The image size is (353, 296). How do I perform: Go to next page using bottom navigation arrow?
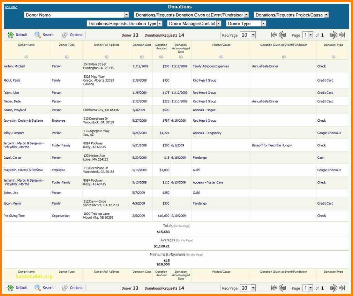(333, 288)
